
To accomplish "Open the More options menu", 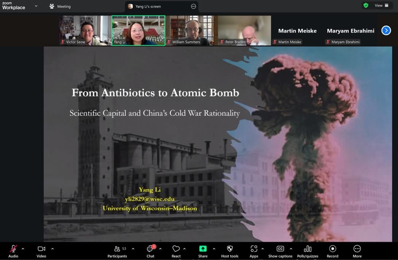I will [x=357, y=251].
